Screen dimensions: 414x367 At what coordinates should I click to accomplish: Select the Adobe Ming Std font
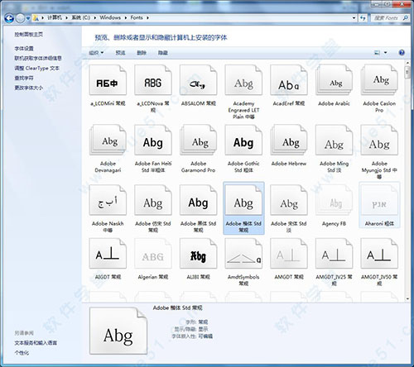[x=334, y=140]
